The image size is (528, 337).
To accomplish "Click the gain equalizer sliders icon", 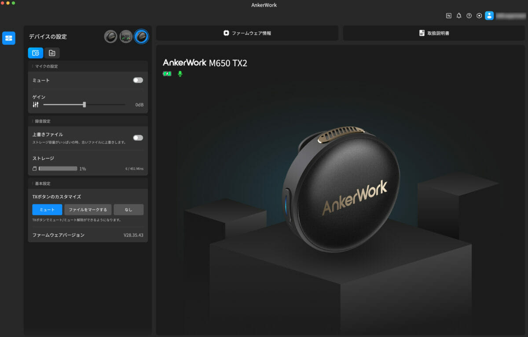I will tap(36, 105).
